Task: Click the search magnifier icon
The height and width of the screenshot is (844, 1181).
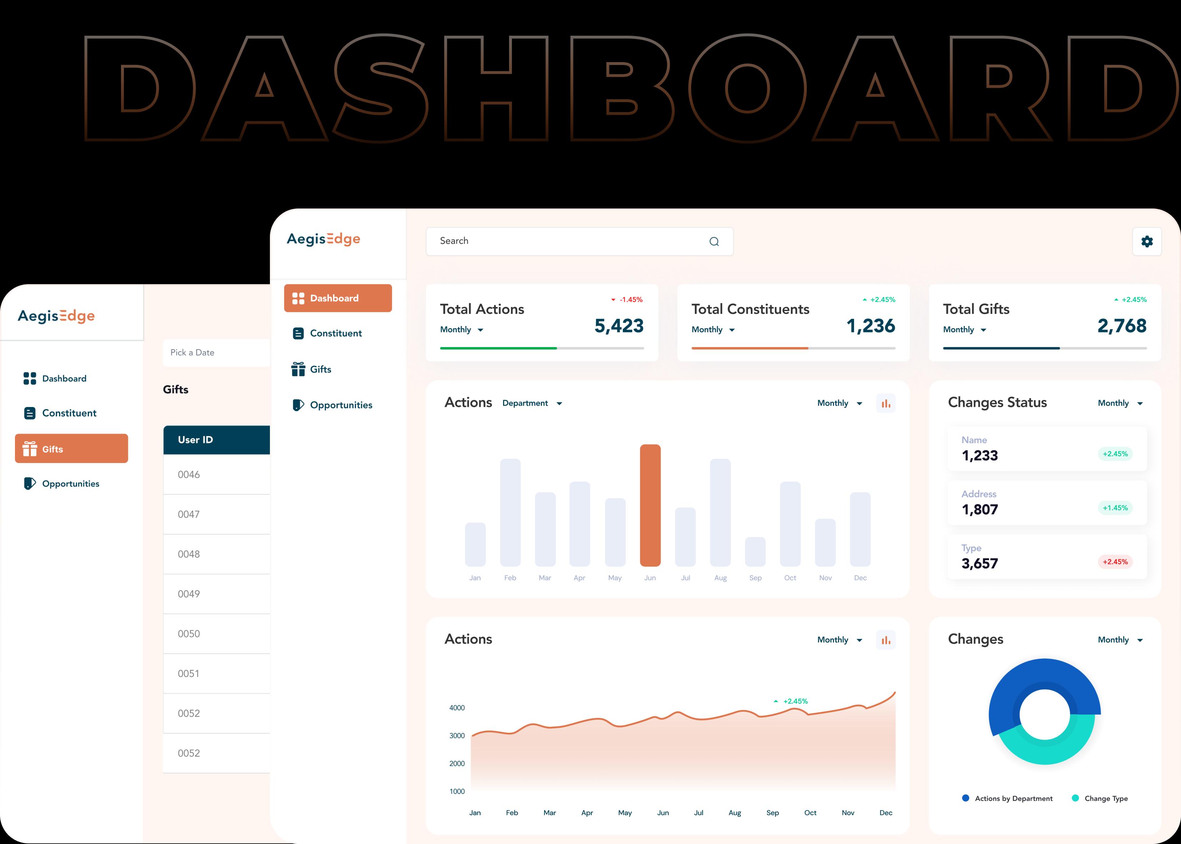Action: [x=714, y=242]
